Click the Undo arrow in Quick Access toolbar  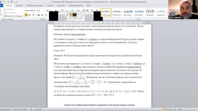[3, 2]
